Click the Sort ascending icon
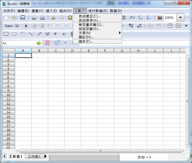This screenshot has height=163, width=192. 140,18
